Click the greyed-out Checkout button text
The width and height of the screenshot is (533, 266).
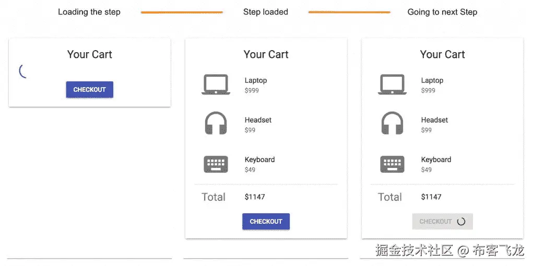pos(435,221)
